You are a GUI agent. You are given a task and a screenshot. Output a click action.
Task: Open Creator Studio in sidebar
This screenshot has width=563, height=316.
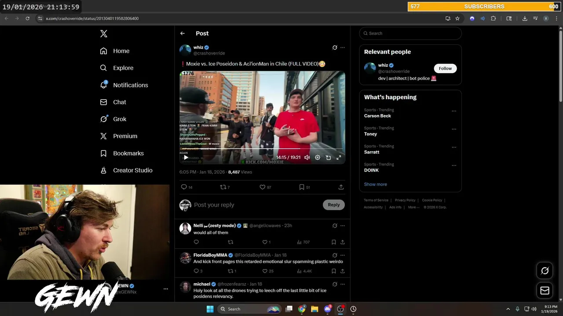[x=126, y=170]
